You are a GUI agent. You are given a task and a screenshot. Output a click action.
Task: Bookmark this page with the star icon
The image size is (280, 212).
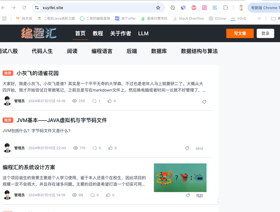(x=158, y=8)
